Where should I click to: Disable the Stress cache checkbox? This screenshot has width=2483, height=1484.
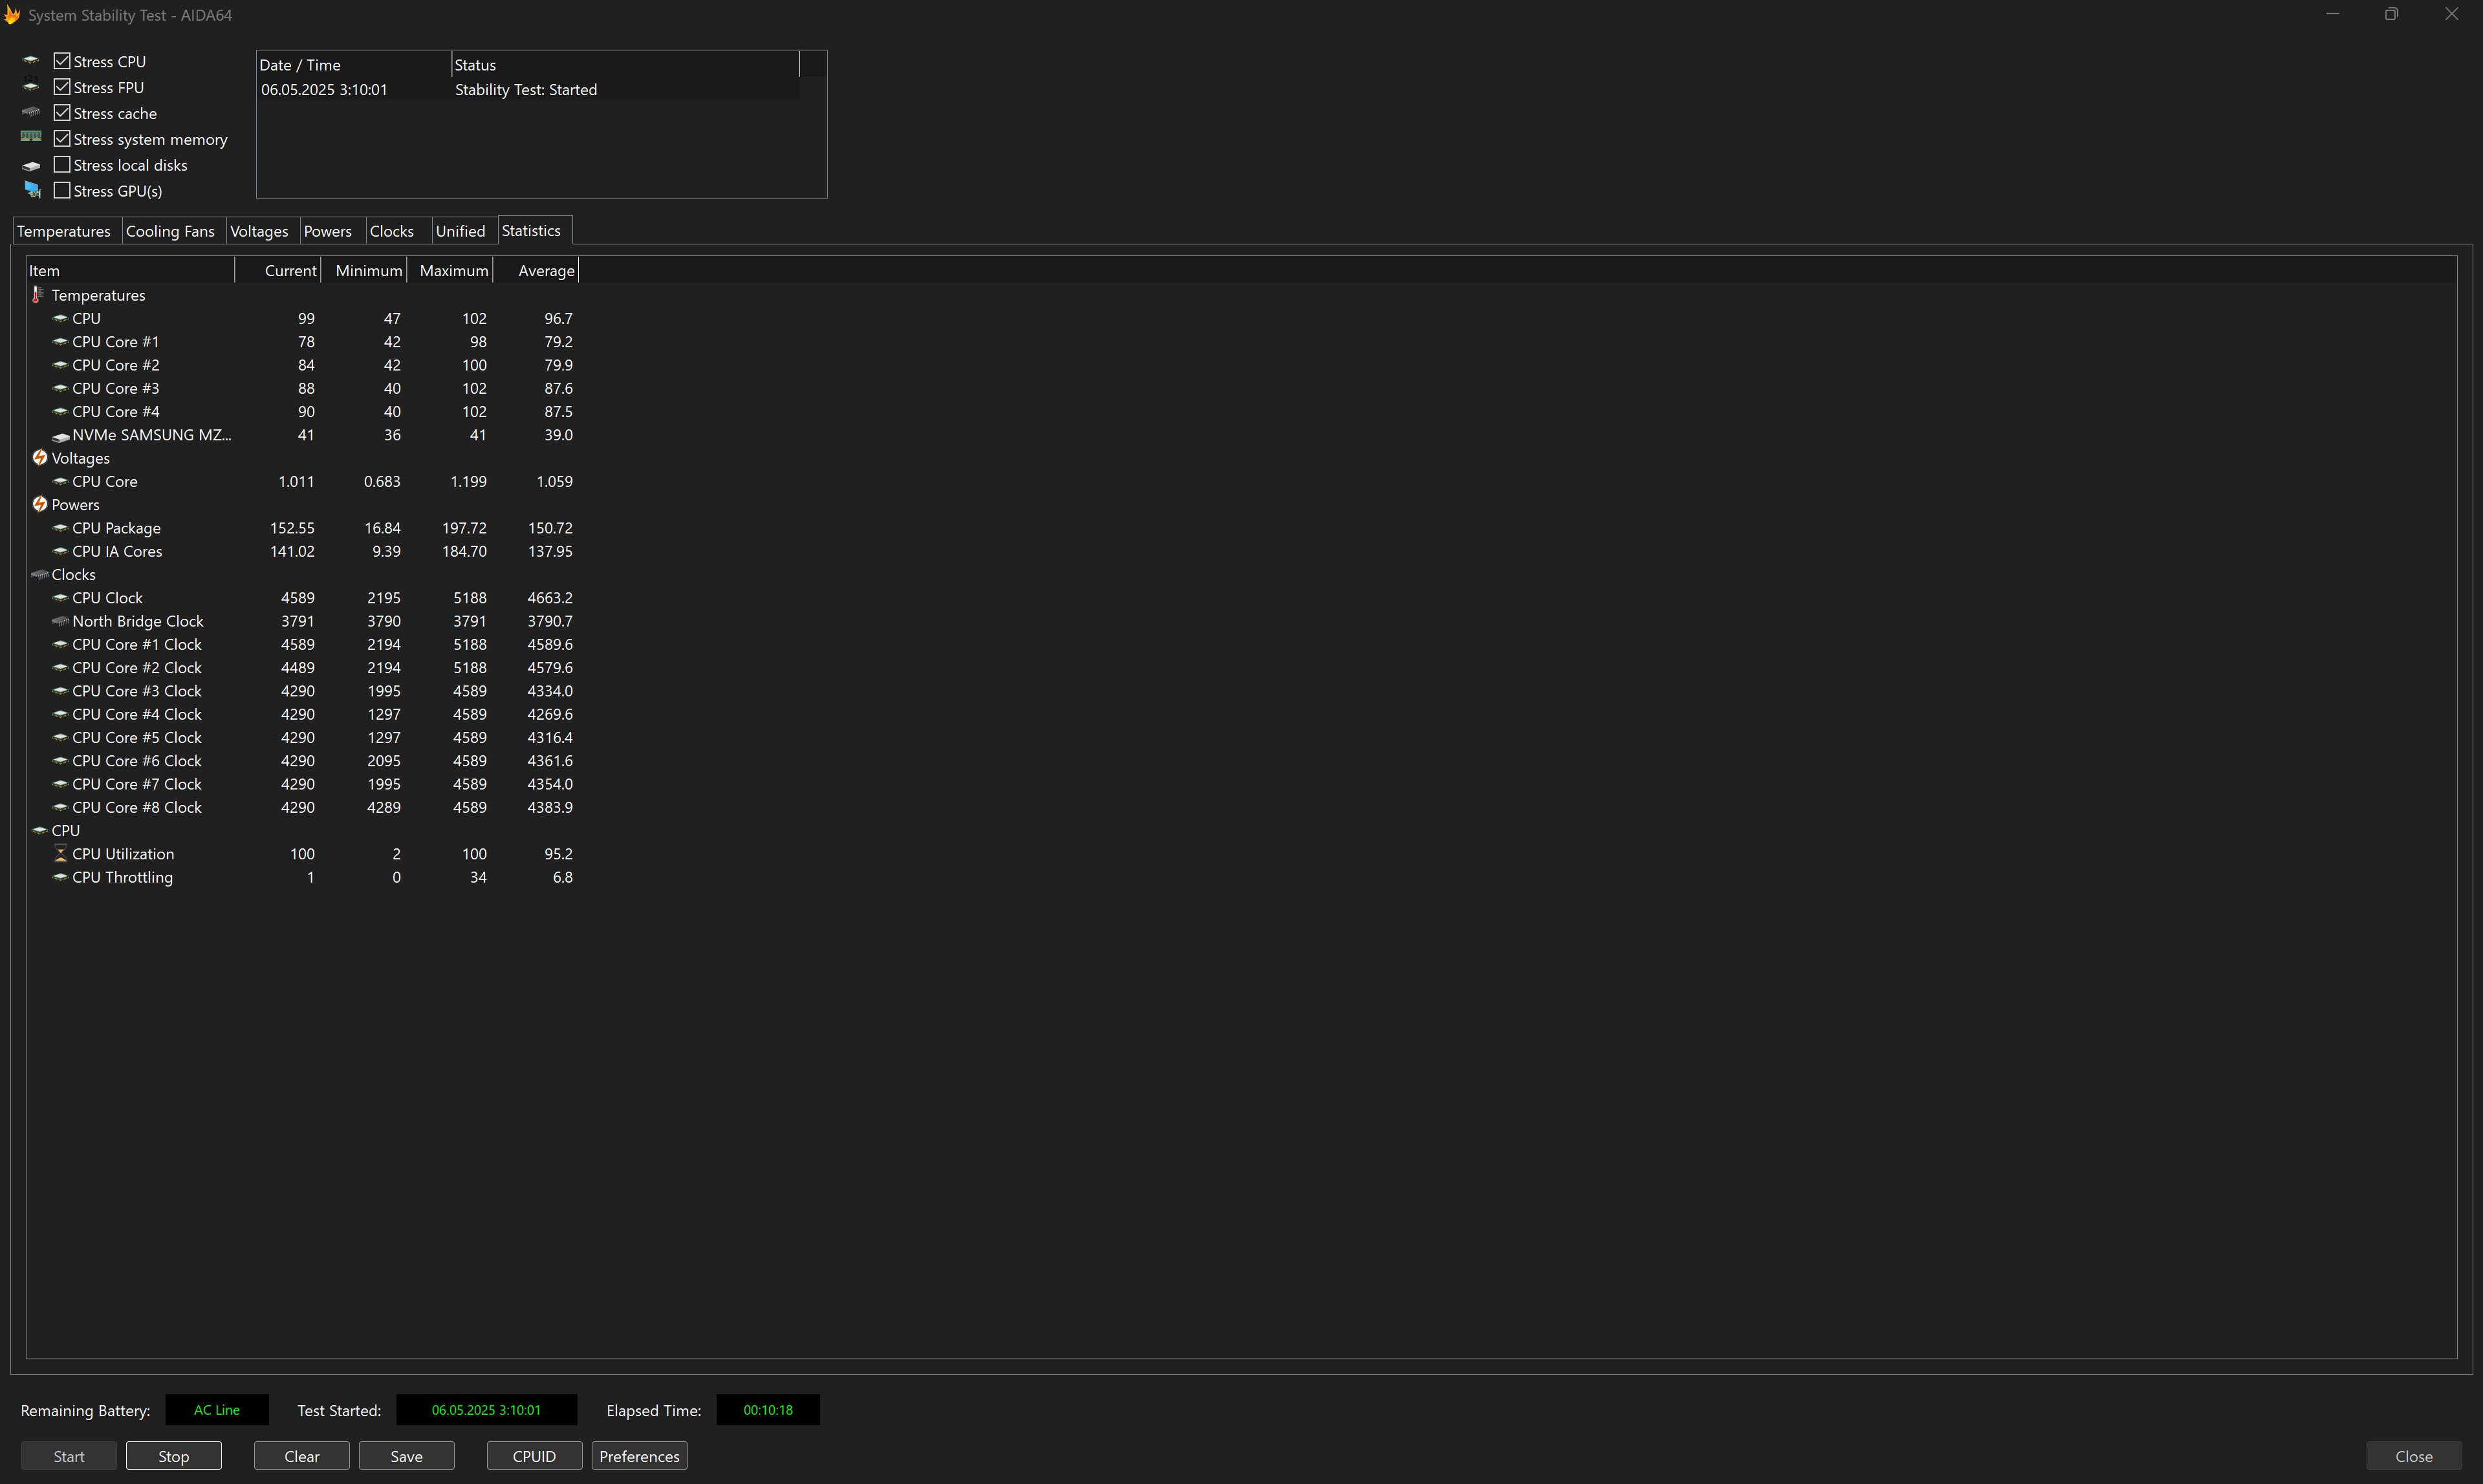[62, 113]
